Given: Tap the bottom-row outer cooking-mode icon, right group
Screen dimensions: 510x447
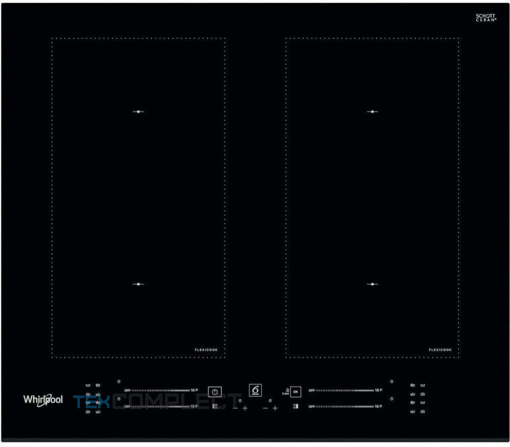Looking at the screenshot, I should (x=423, y=412).
